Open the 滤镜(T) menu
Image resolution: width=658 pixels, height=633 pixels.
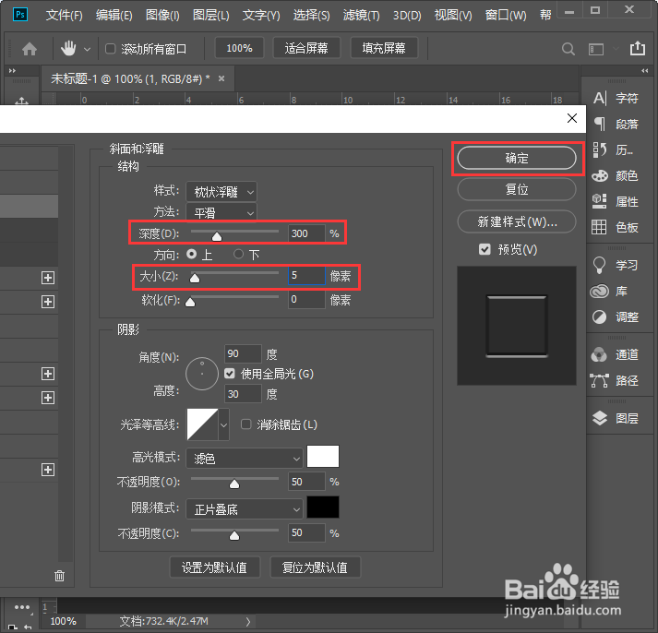pyautogui.click(x=362, y=16)
